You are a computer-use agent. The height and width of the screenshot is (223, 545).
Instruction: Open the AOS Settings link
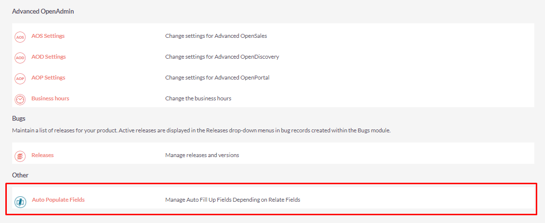(x=48, y=36)
